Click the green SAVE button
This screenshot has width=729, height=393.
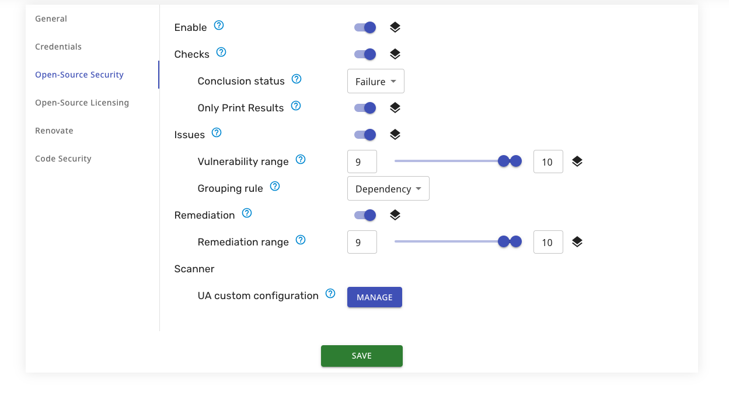tap(361, 356)
